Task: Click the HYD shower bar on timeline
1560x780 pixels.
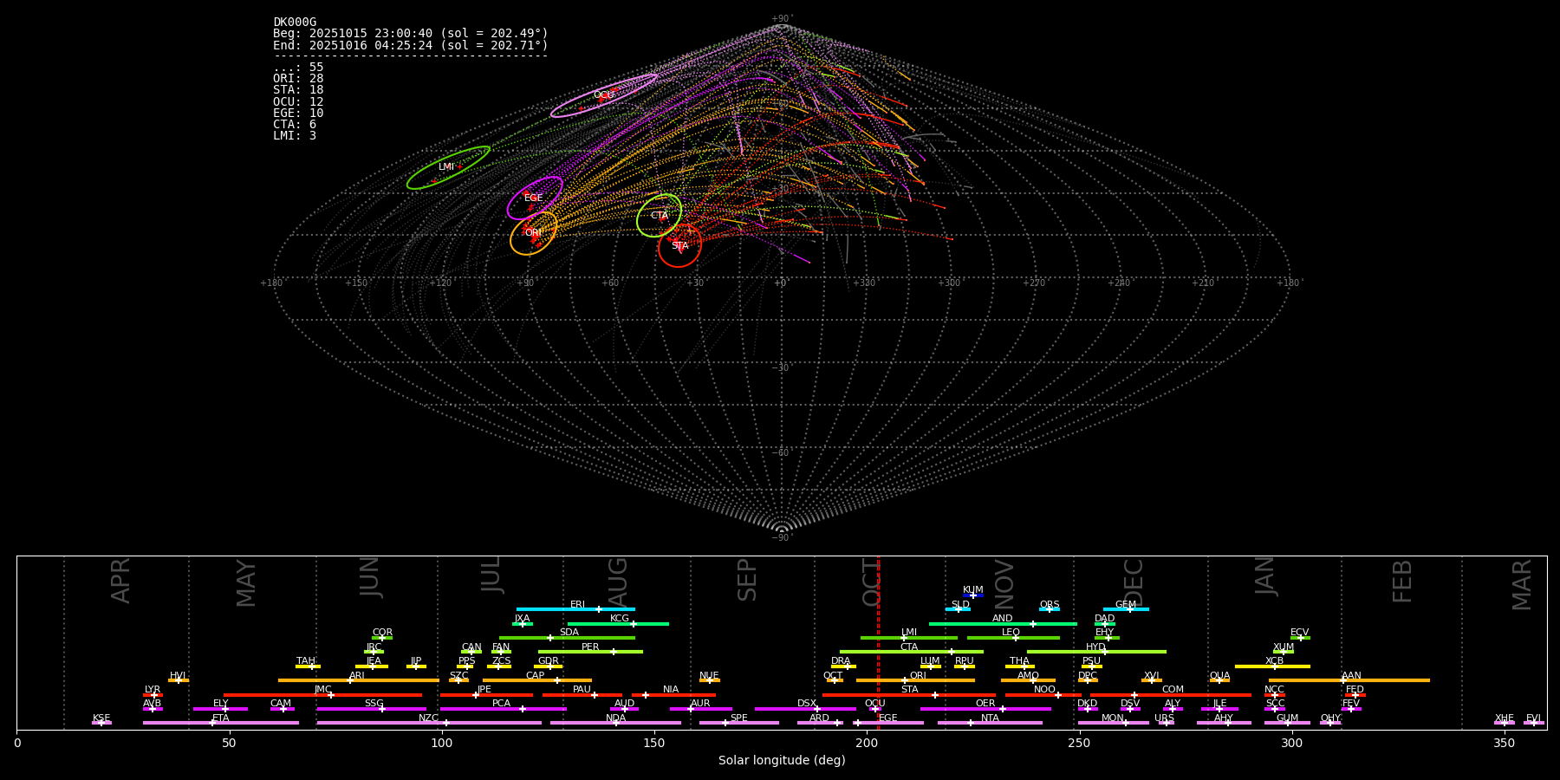Action: click(x=1096, y=652)
